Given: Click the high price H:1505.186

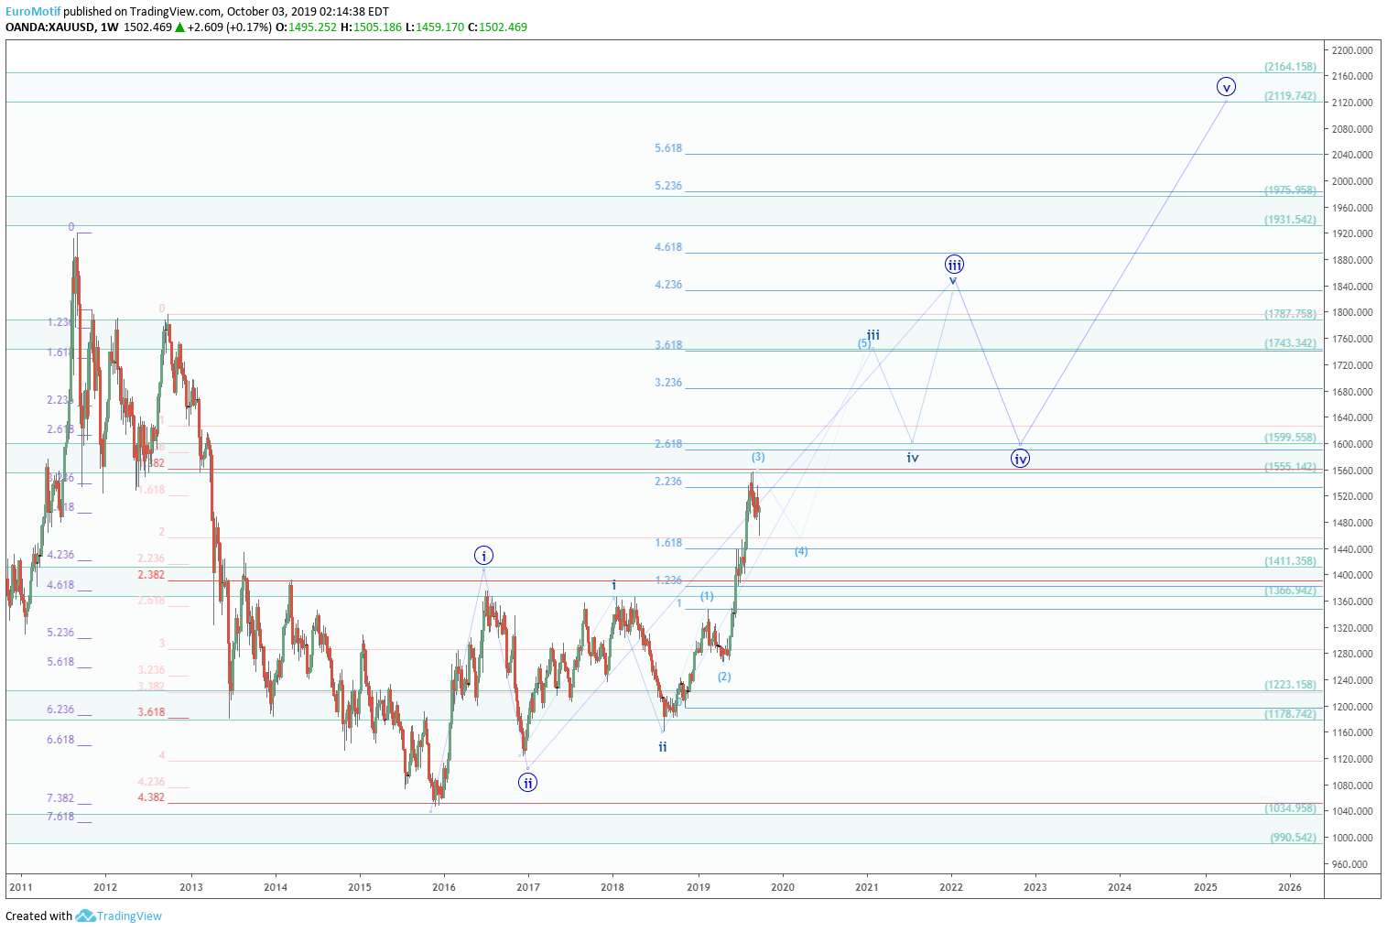Looking at the screenshot, I should tap(371, 27).
